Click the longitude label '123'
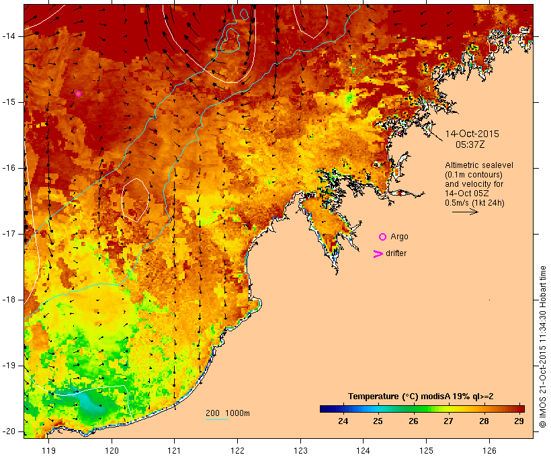This screenshot has height=457, width=551. tap(300, 451)
